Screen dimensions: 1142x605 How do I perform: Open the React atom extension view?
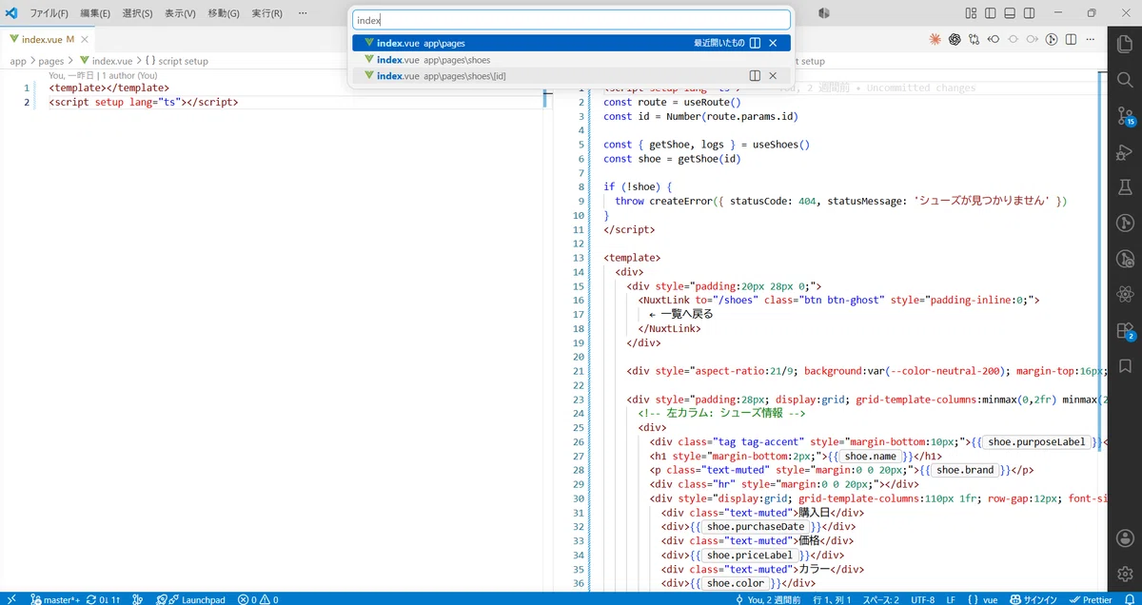[1125, 295]
